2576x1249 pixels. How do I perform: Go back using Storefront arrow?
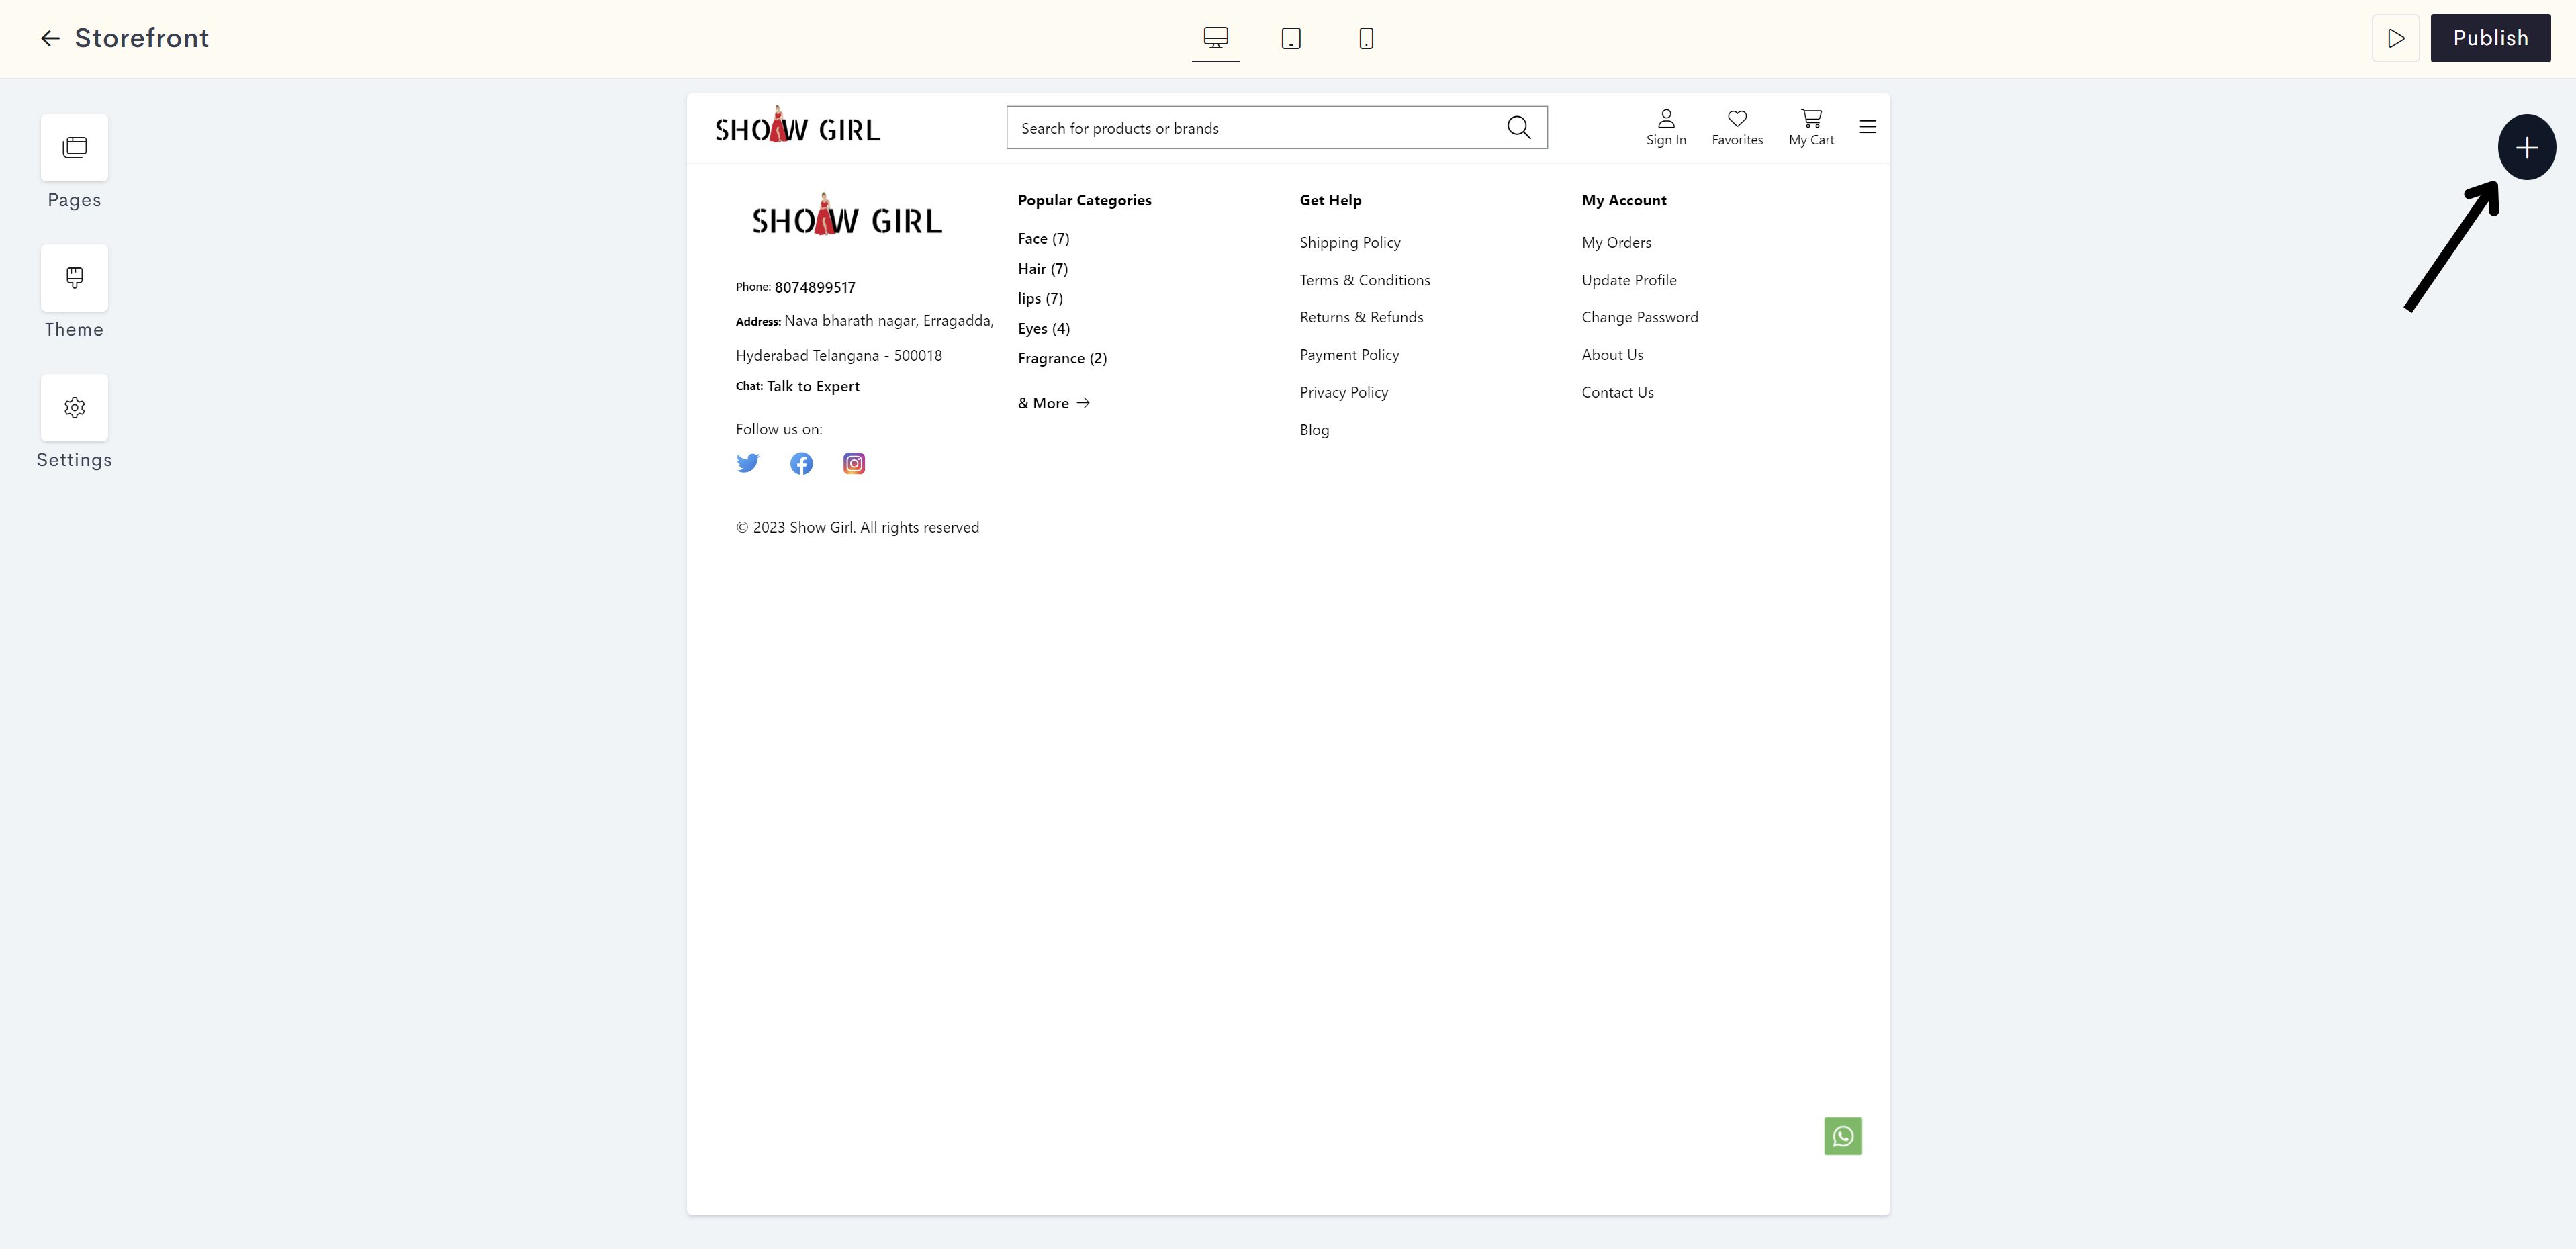50,38
